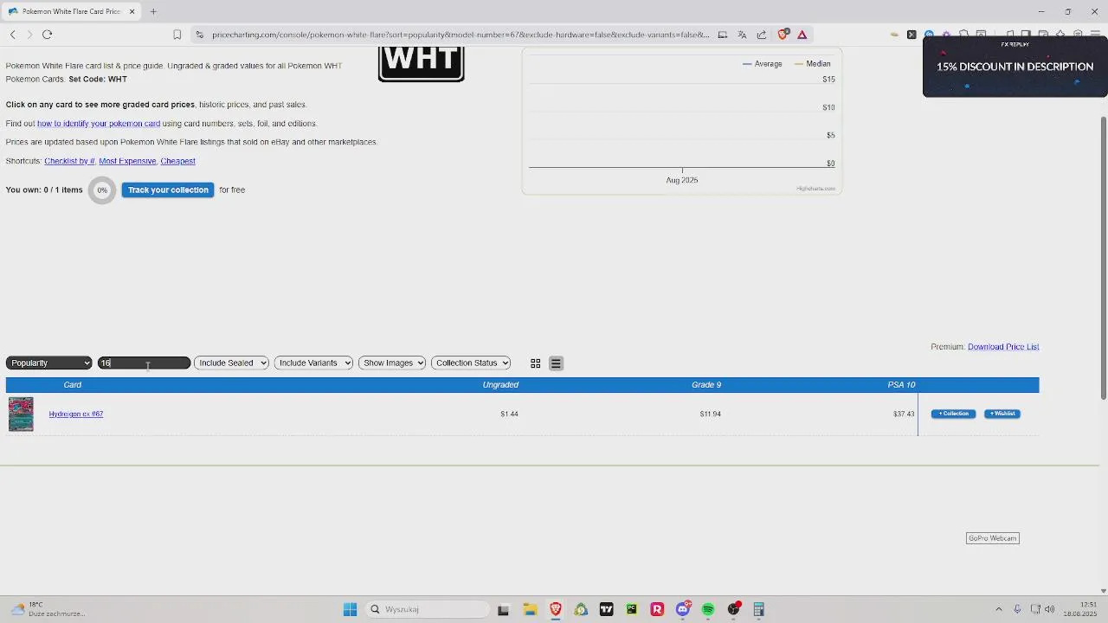Click the microphone tray icon
This screenshot has height=623, width=1108.
pos(1017,609)
